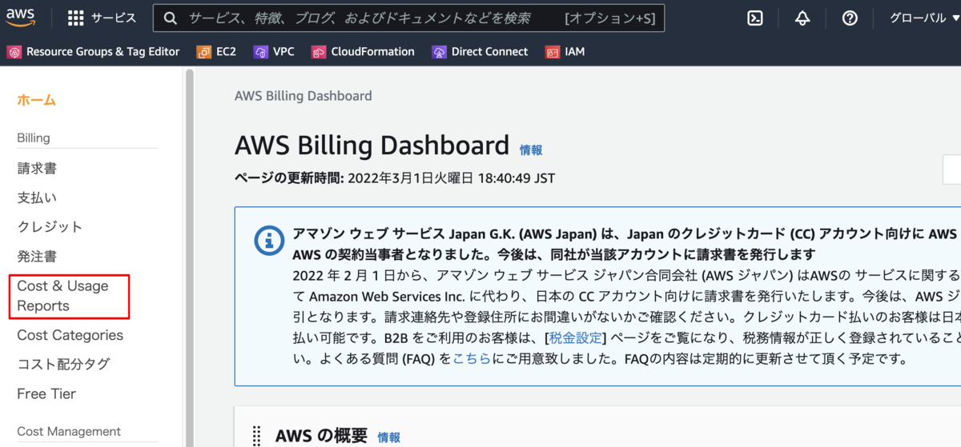Open the Direct Connect shortcut label
Image resolution: width=961 pixels, height=447 pixels.
pos(490,52)
